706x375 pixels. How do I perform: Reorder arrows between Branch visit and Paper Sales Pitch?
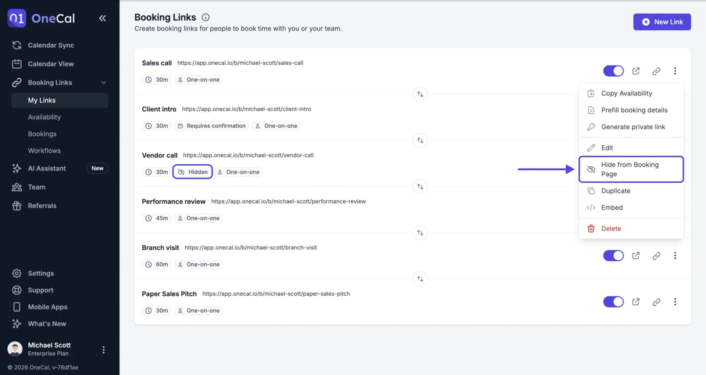pyautogui.click(x=420, y=279)
